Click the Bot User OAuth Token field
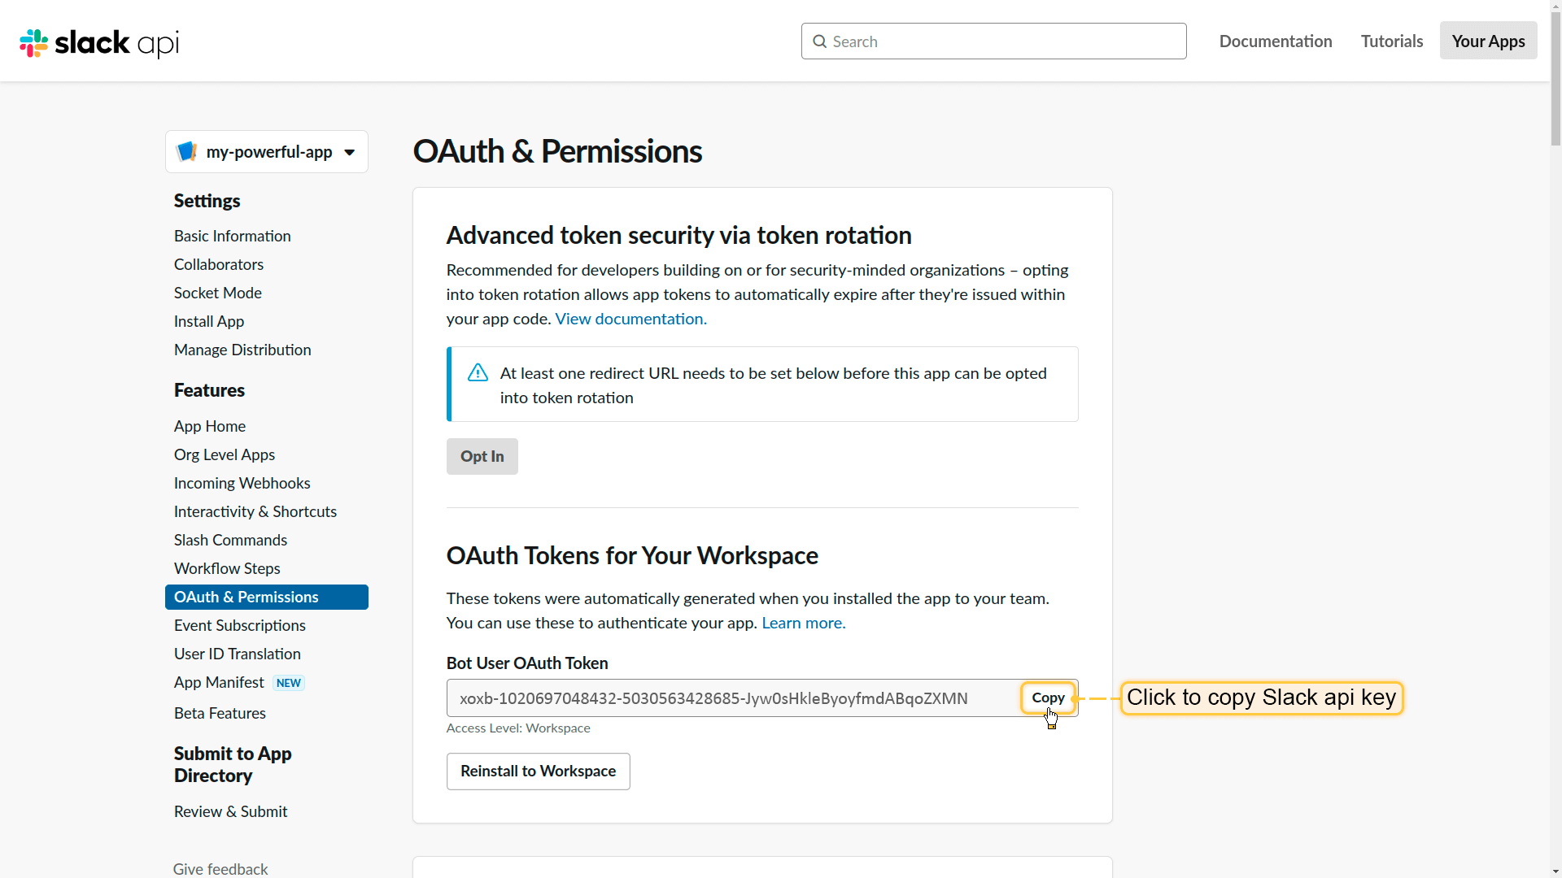This screenshot has height=878, width=1562. click(732, 698)
